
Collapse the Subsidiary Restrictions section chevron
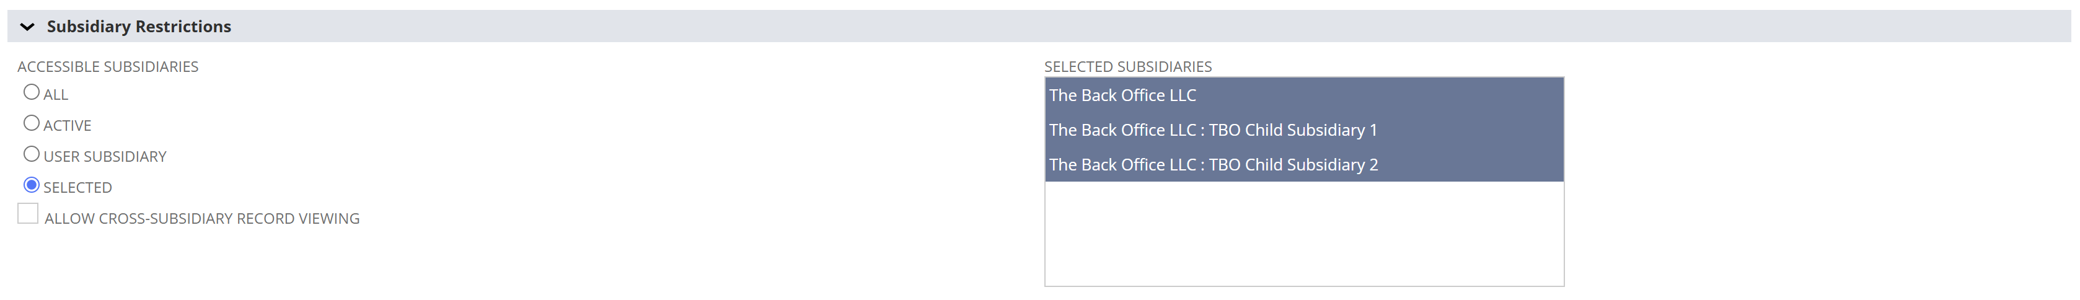click(x=27, y=27)
